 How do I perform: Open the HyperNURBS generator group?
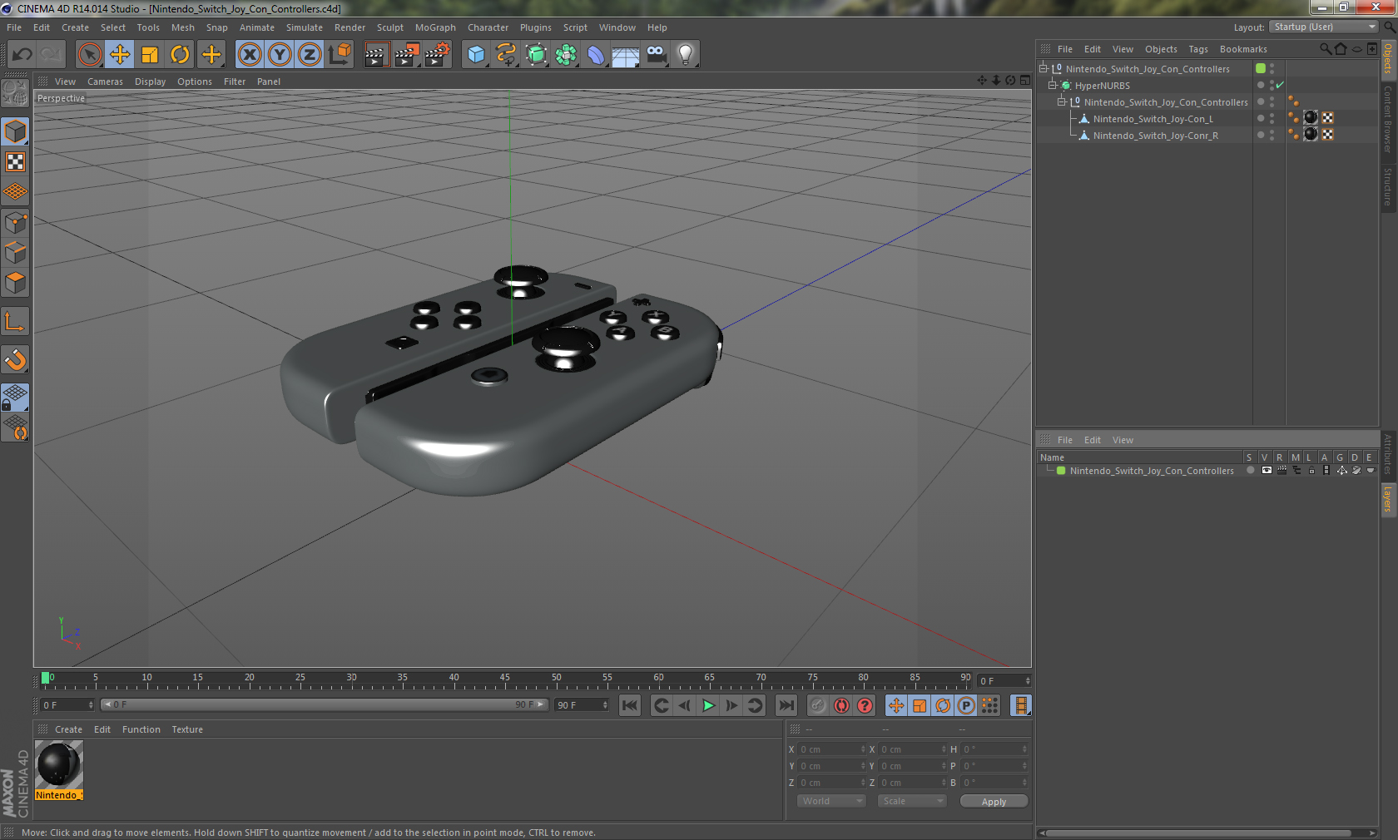tap(536, 55)
